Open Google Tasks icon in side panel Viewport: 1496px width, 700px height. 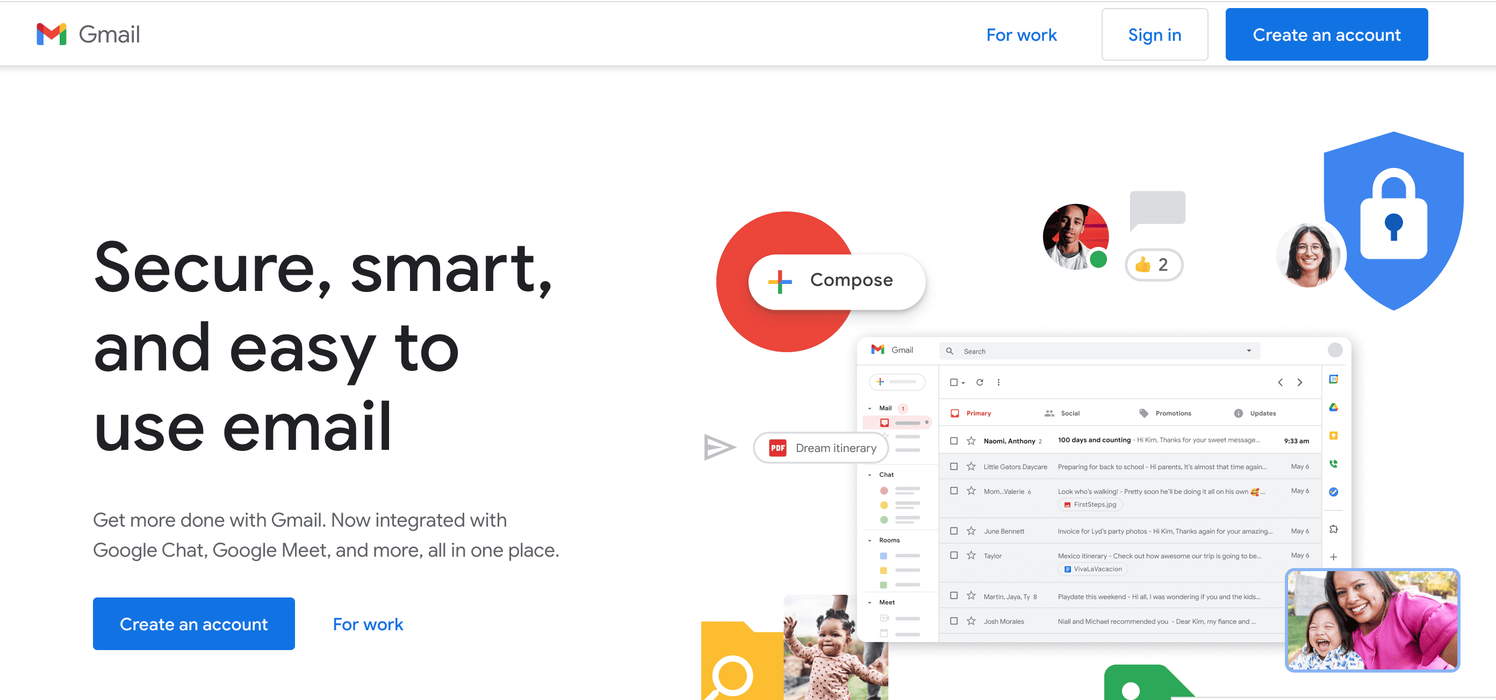pyautogui.click(x=1333, y=492)
